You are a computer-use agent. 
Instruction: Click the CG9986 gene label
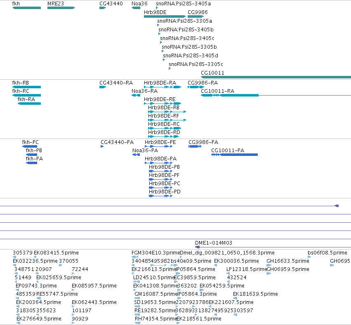tap(198, 12)
